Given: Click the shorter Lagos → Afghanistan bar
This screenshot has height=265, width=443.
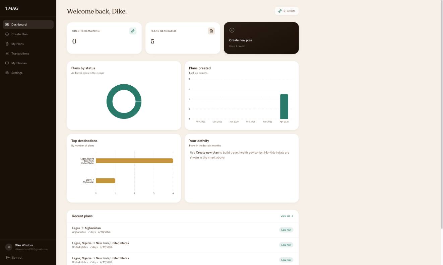Looking at the screenshot, I should click(x=106, y=181).
